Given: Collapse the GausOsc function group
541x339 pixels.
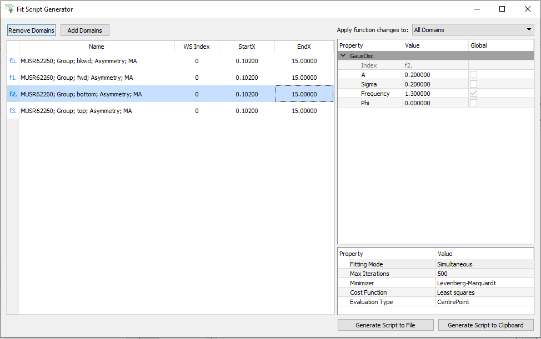Looking at the screenshot, I should (343, 56).
